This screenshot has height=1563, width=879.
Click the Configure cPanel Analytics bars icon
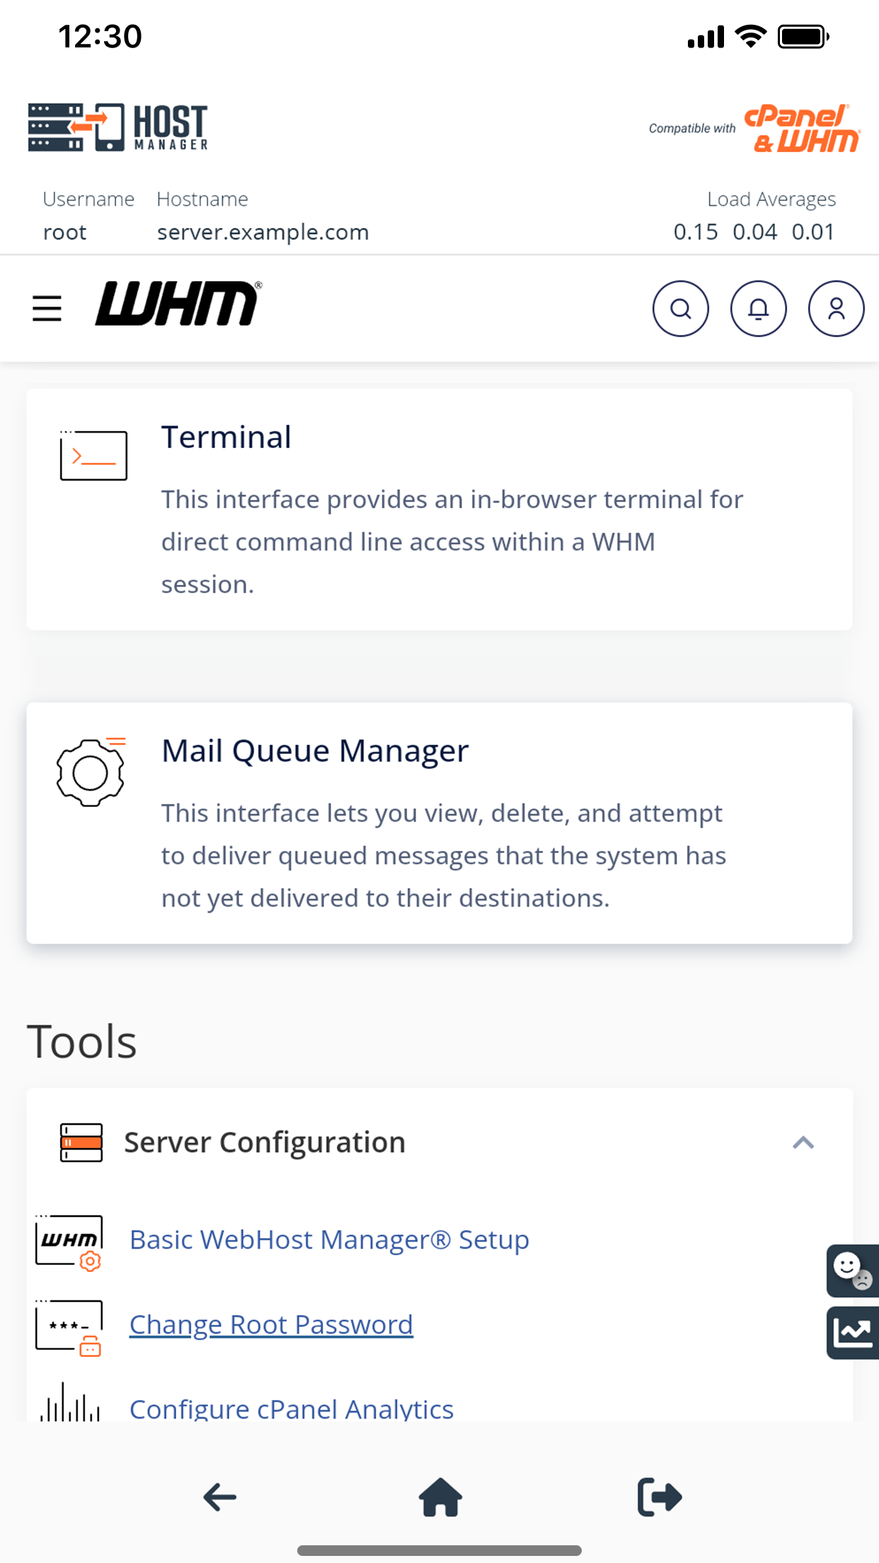(x=69, y=1402)
